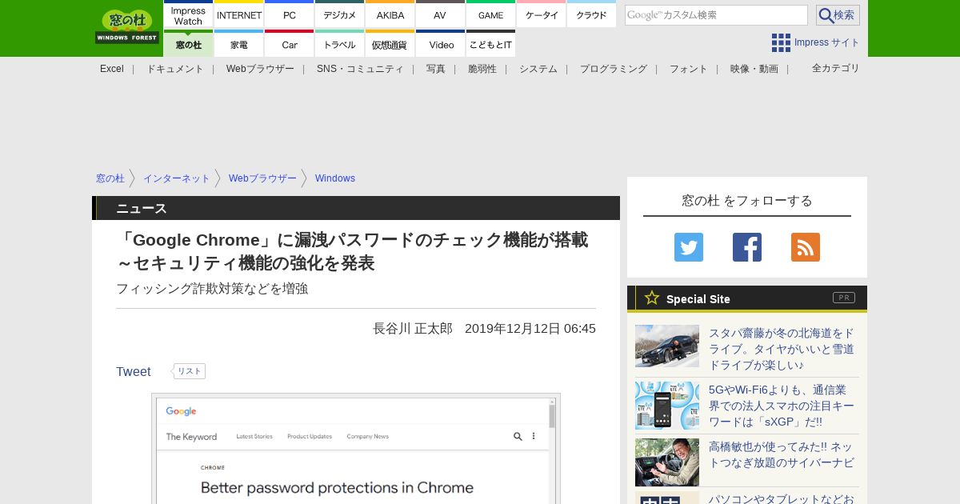The width and height of the screenshot is (960, 504).
Task: Open the パソコンやタブレット article link
Action: [782, 498]
